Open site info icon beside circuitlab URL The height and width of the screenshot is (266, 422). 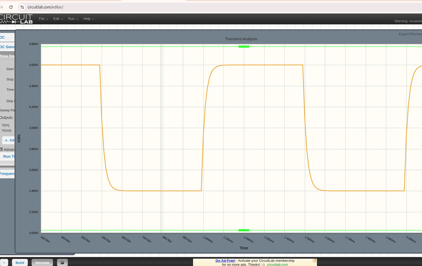tap(22, 7)
